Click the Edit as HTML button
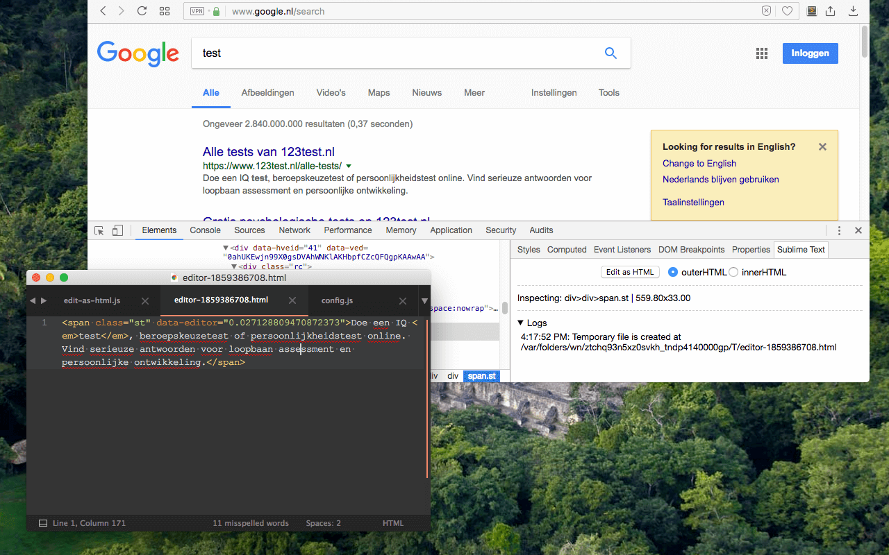The image size is (889, 555). tap(630, 272)
